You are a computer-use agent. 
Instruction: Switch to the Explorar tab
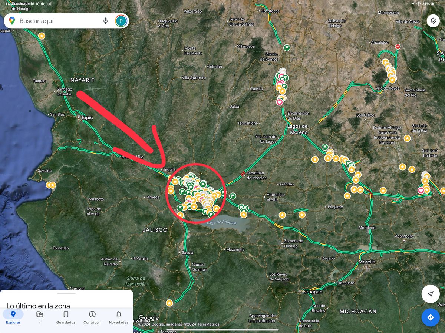(x=13, y=317)
